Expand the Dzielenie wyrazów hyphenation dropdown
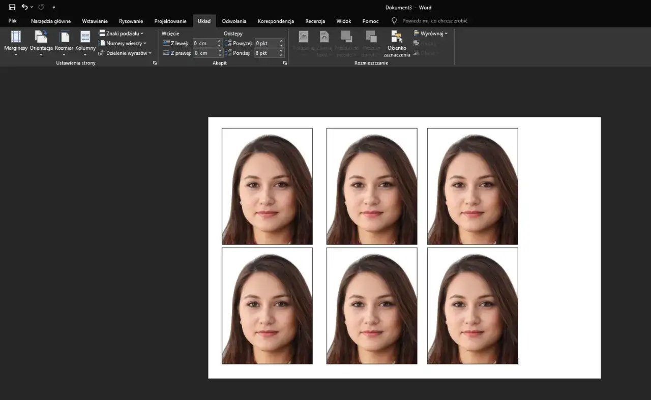The height and width of the screenshot is (400, 651). 126,53
